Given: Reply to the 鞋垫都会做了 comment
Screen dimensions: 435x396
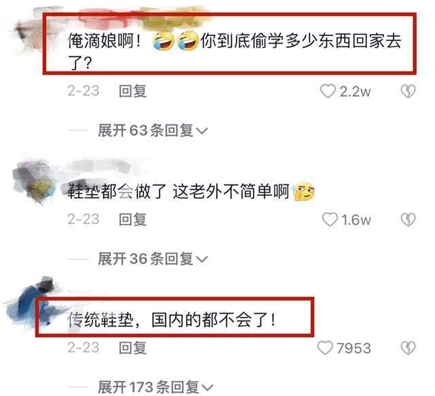Looking at the screenshot, I should (133, 219).
